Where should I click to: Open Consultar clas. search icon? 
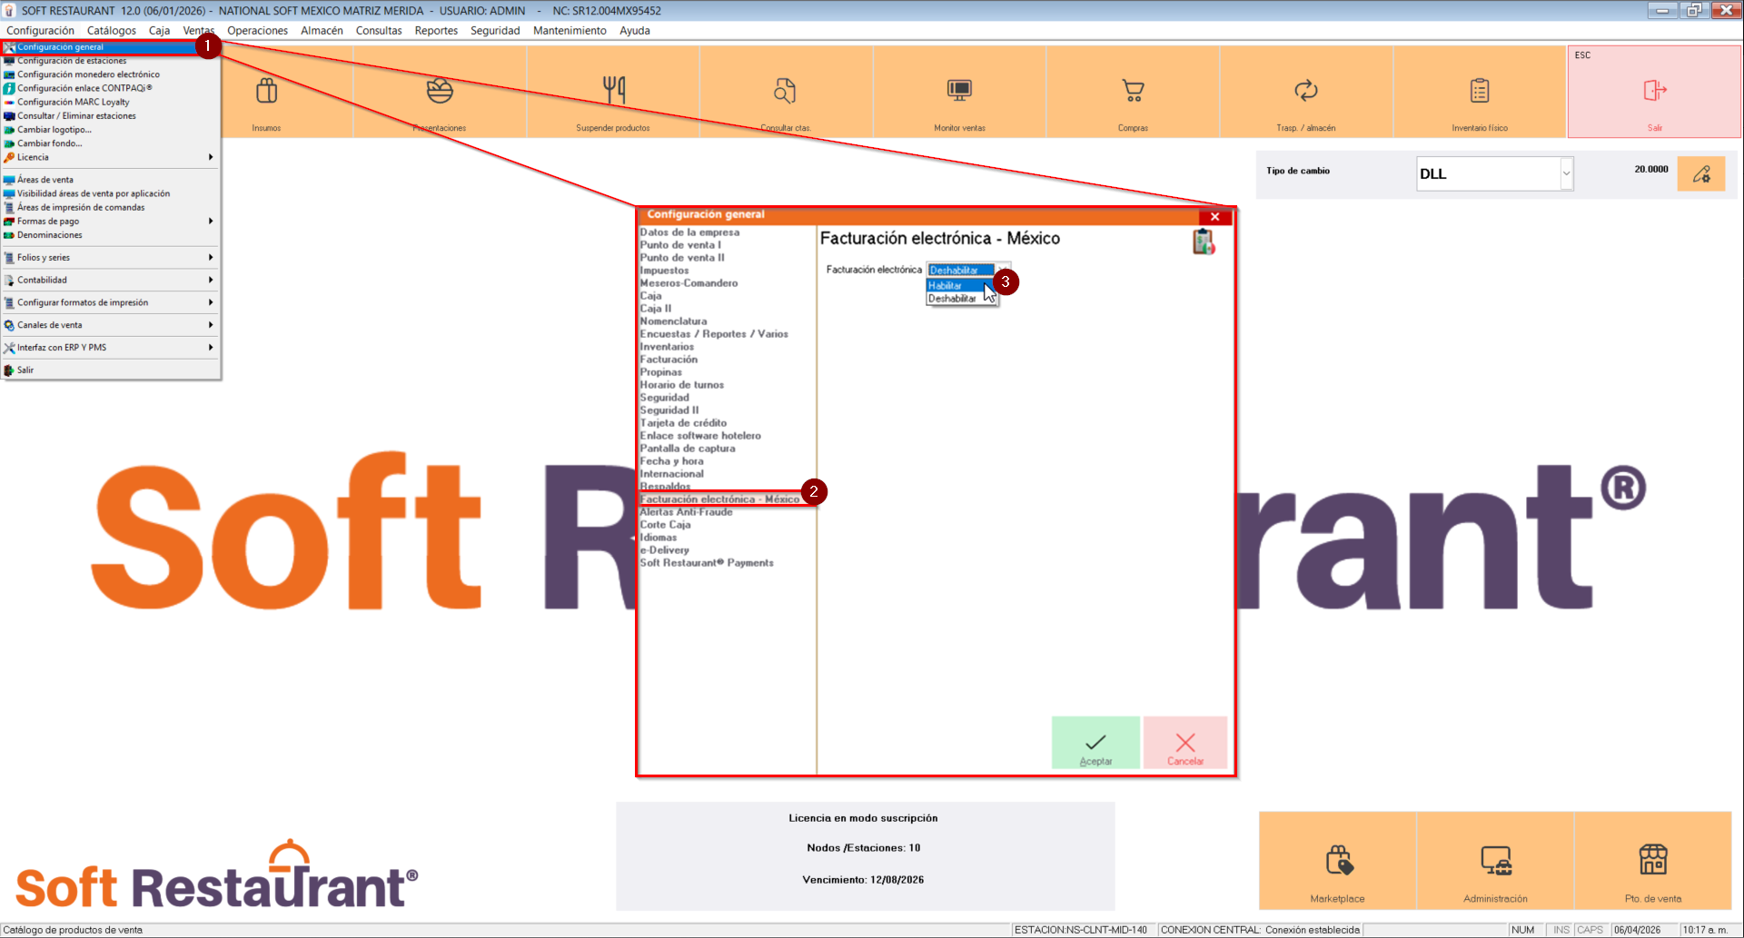(x=785, y=91)
